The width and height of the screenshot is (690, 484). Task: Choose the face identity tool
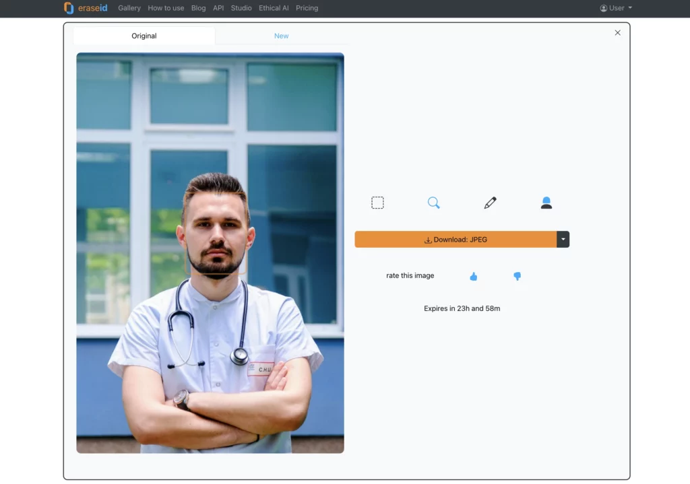coord(546,202)
